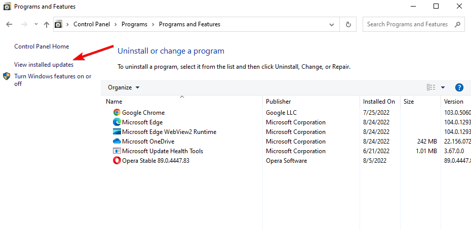
Task: Click the 1.01 MB size cell
Action: tap(426, 151)
